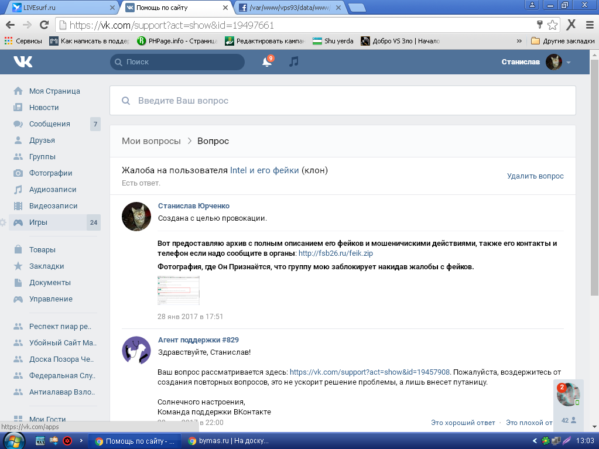Open the fsb26.ru/feik.zip link

(x=336, y=253)
